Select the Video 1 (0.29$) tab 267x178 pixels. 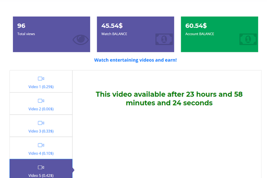click(41, 81)
